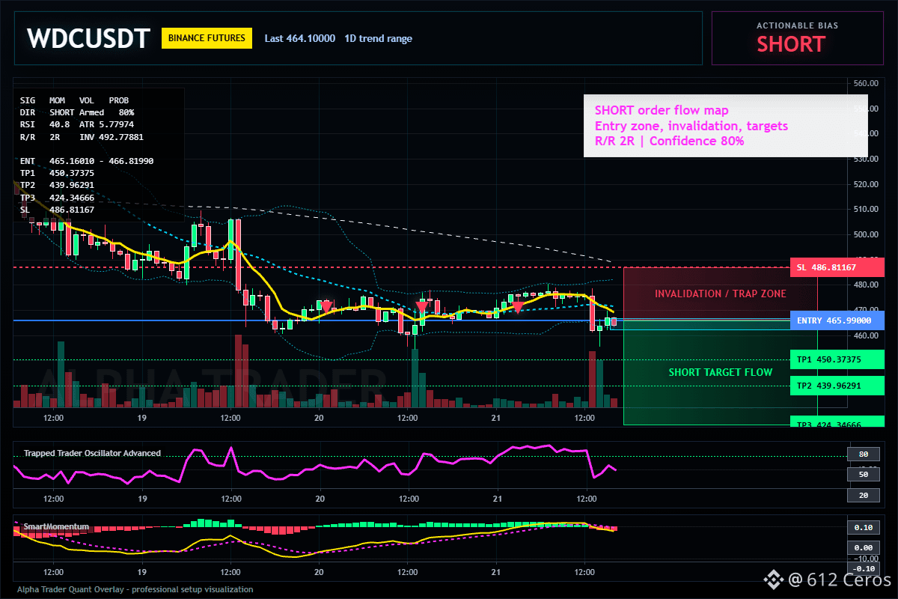
Task: Click the 80 level on the oscillator scale
Action: 862,454
